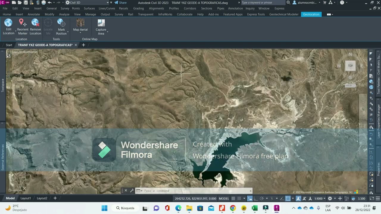The image size is (381, 214).
Task: Click the Share button in title bar
Action: (121, 3)
